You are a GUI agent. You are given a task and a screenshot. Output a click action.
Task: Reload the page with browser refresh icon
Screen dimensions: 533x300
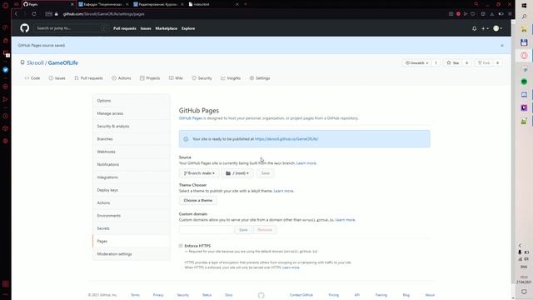click(34, 14)
